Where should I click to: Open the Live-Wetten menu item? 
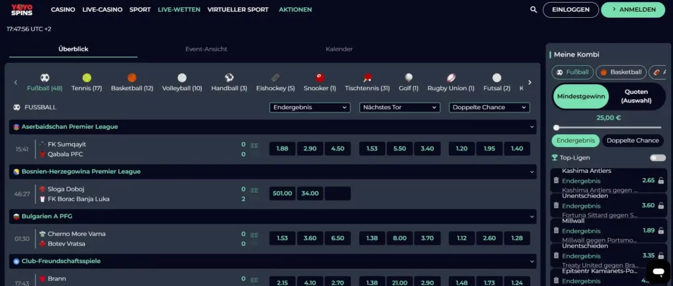(179, 9)
